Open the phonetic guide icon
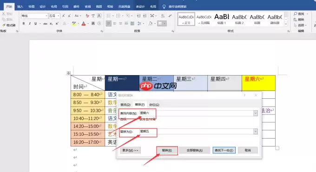The width and height of the screenshot is (316, 172). point(93,16)
